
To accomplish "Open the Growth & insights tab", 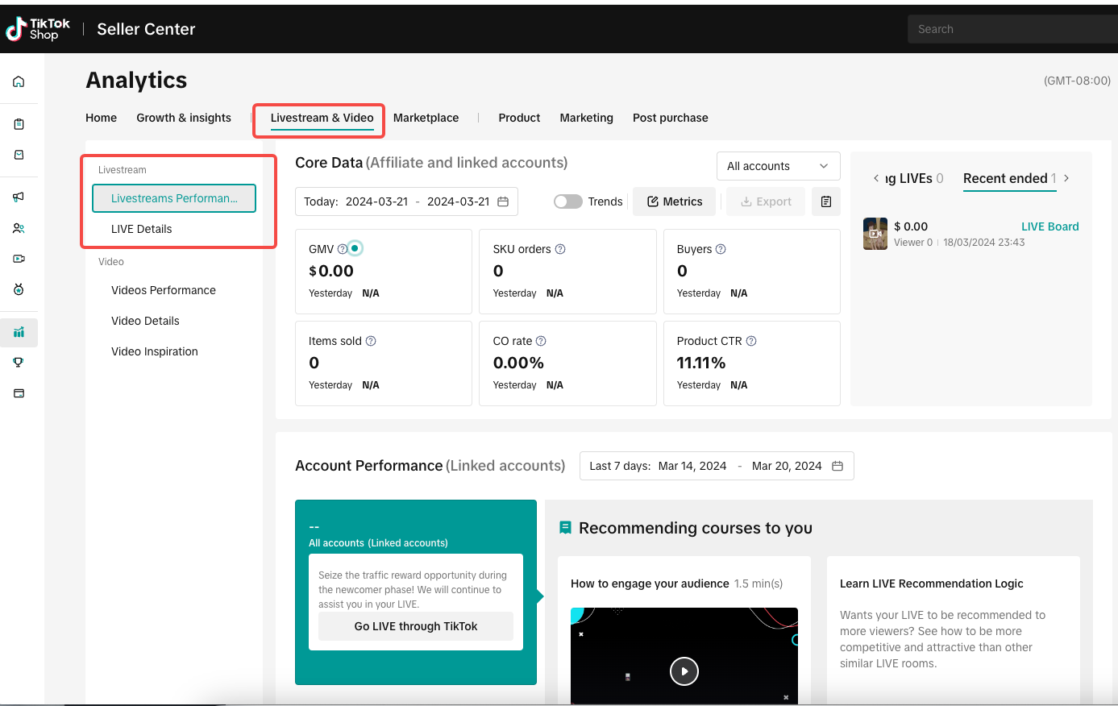I will [x=184, y=118].
